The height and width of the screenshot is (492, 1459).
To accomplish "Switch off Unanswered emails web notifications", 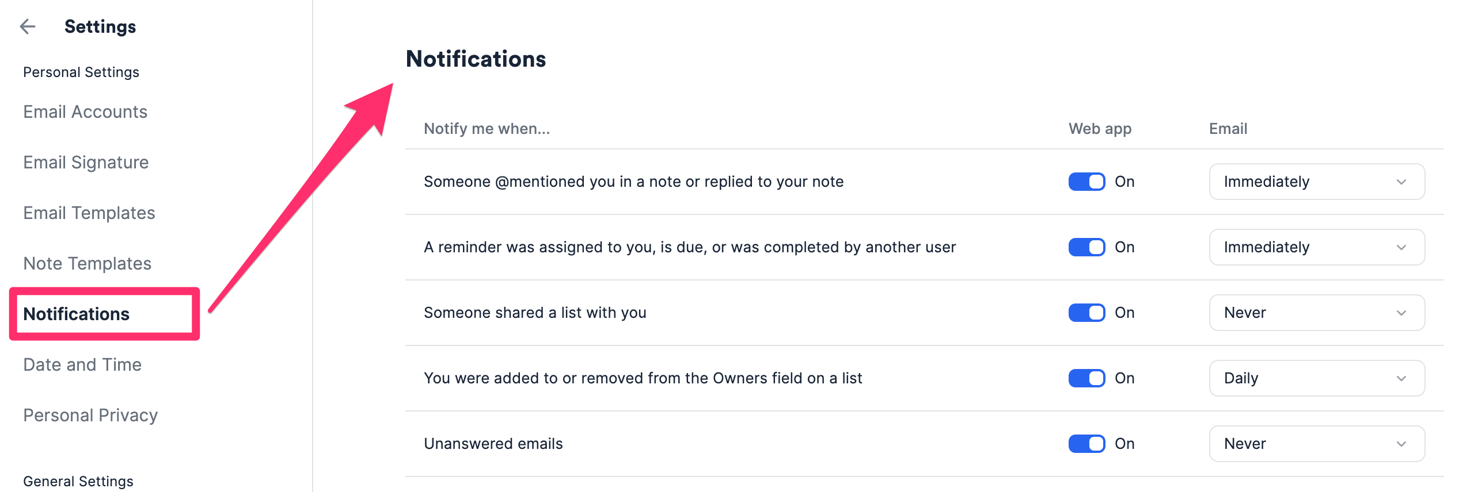I will pyautogui.click(x=1086, y=444).
